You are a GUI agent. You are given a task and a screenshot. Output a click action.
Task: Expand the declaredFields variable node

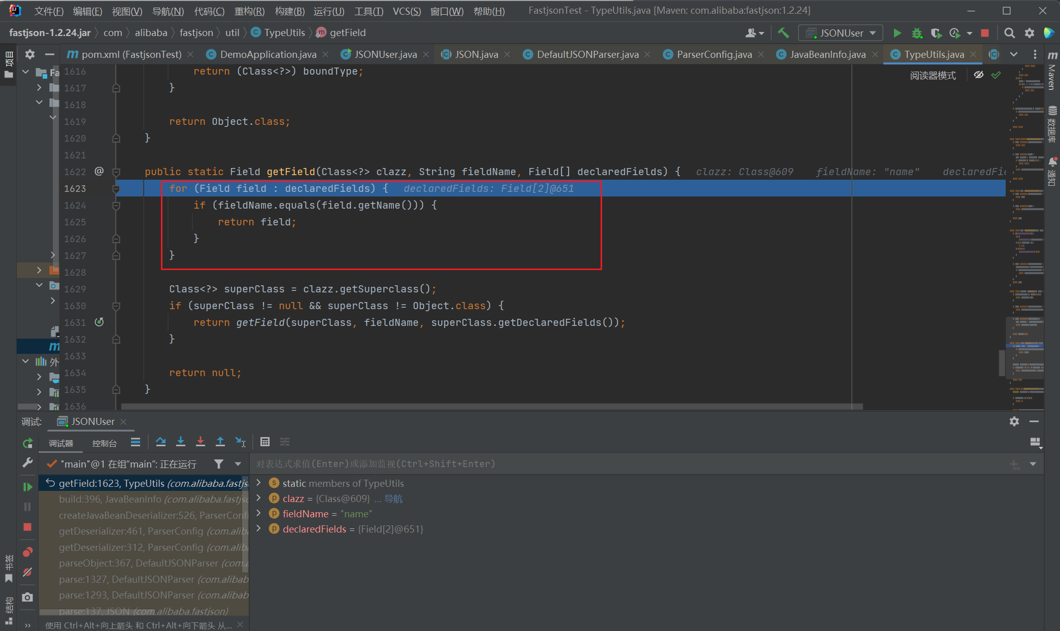pyautogui.click(x=259, y=529)
